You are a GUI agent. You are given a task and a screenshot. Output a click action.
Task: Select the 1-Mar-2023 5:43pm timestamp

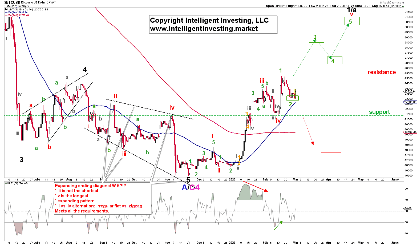[x=17, y=6]
